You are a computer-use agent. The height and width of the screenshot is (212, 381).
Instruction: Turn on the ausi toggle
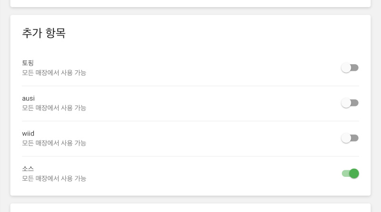[350, 103]
